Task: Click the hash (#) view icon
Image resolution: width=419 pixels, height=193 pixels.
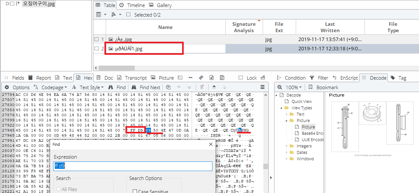Action: click(x=211, y=78)
